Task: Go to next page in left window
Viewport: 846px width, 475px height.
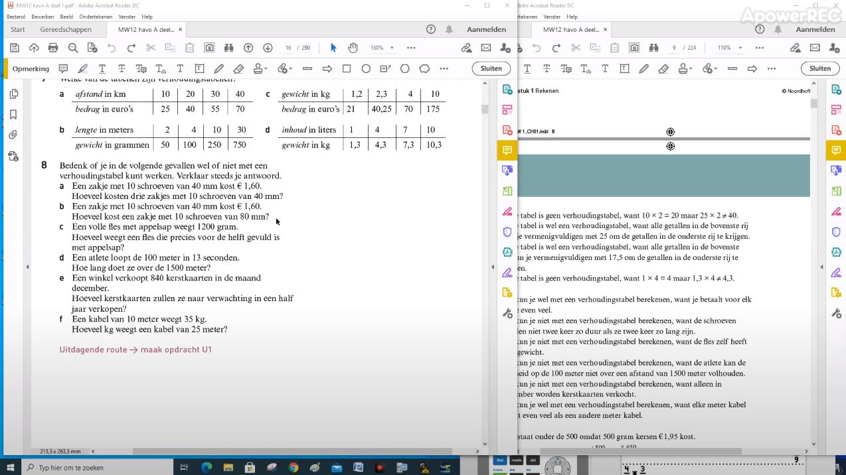Action: pyautogui.click(x=268, y=48)
